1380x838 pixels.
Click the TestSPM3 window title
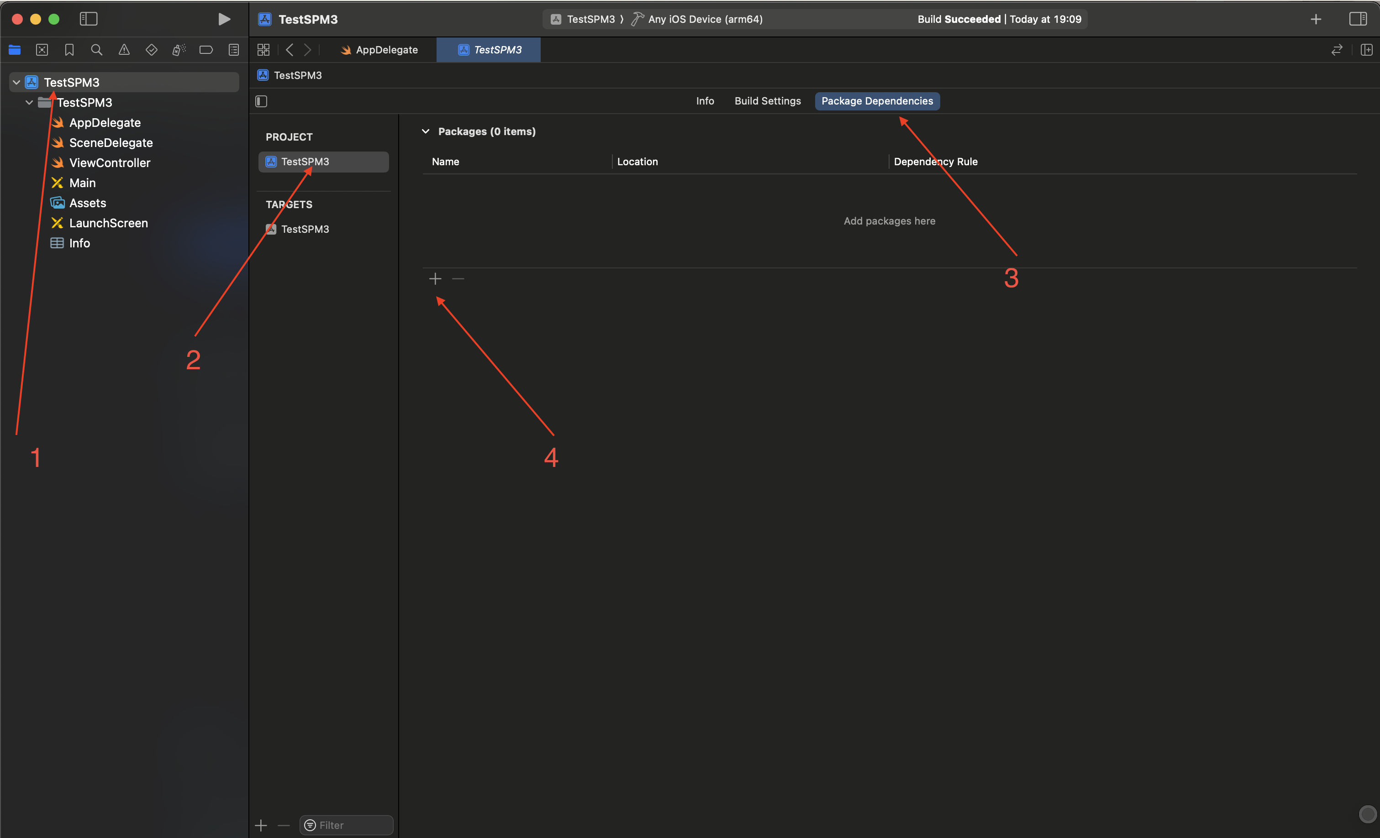pos(308,20)
